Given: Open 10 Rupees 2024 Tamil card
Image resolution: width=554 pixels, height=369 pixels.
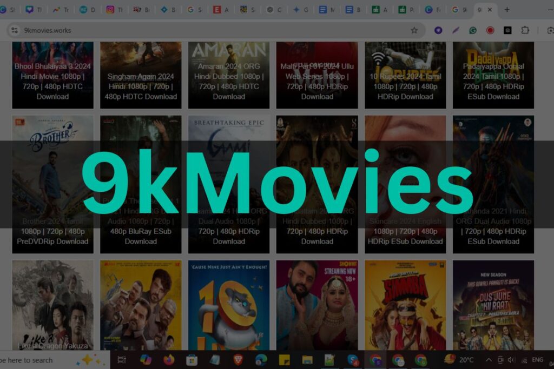Looking at the screenshot, I should [405, 75].
